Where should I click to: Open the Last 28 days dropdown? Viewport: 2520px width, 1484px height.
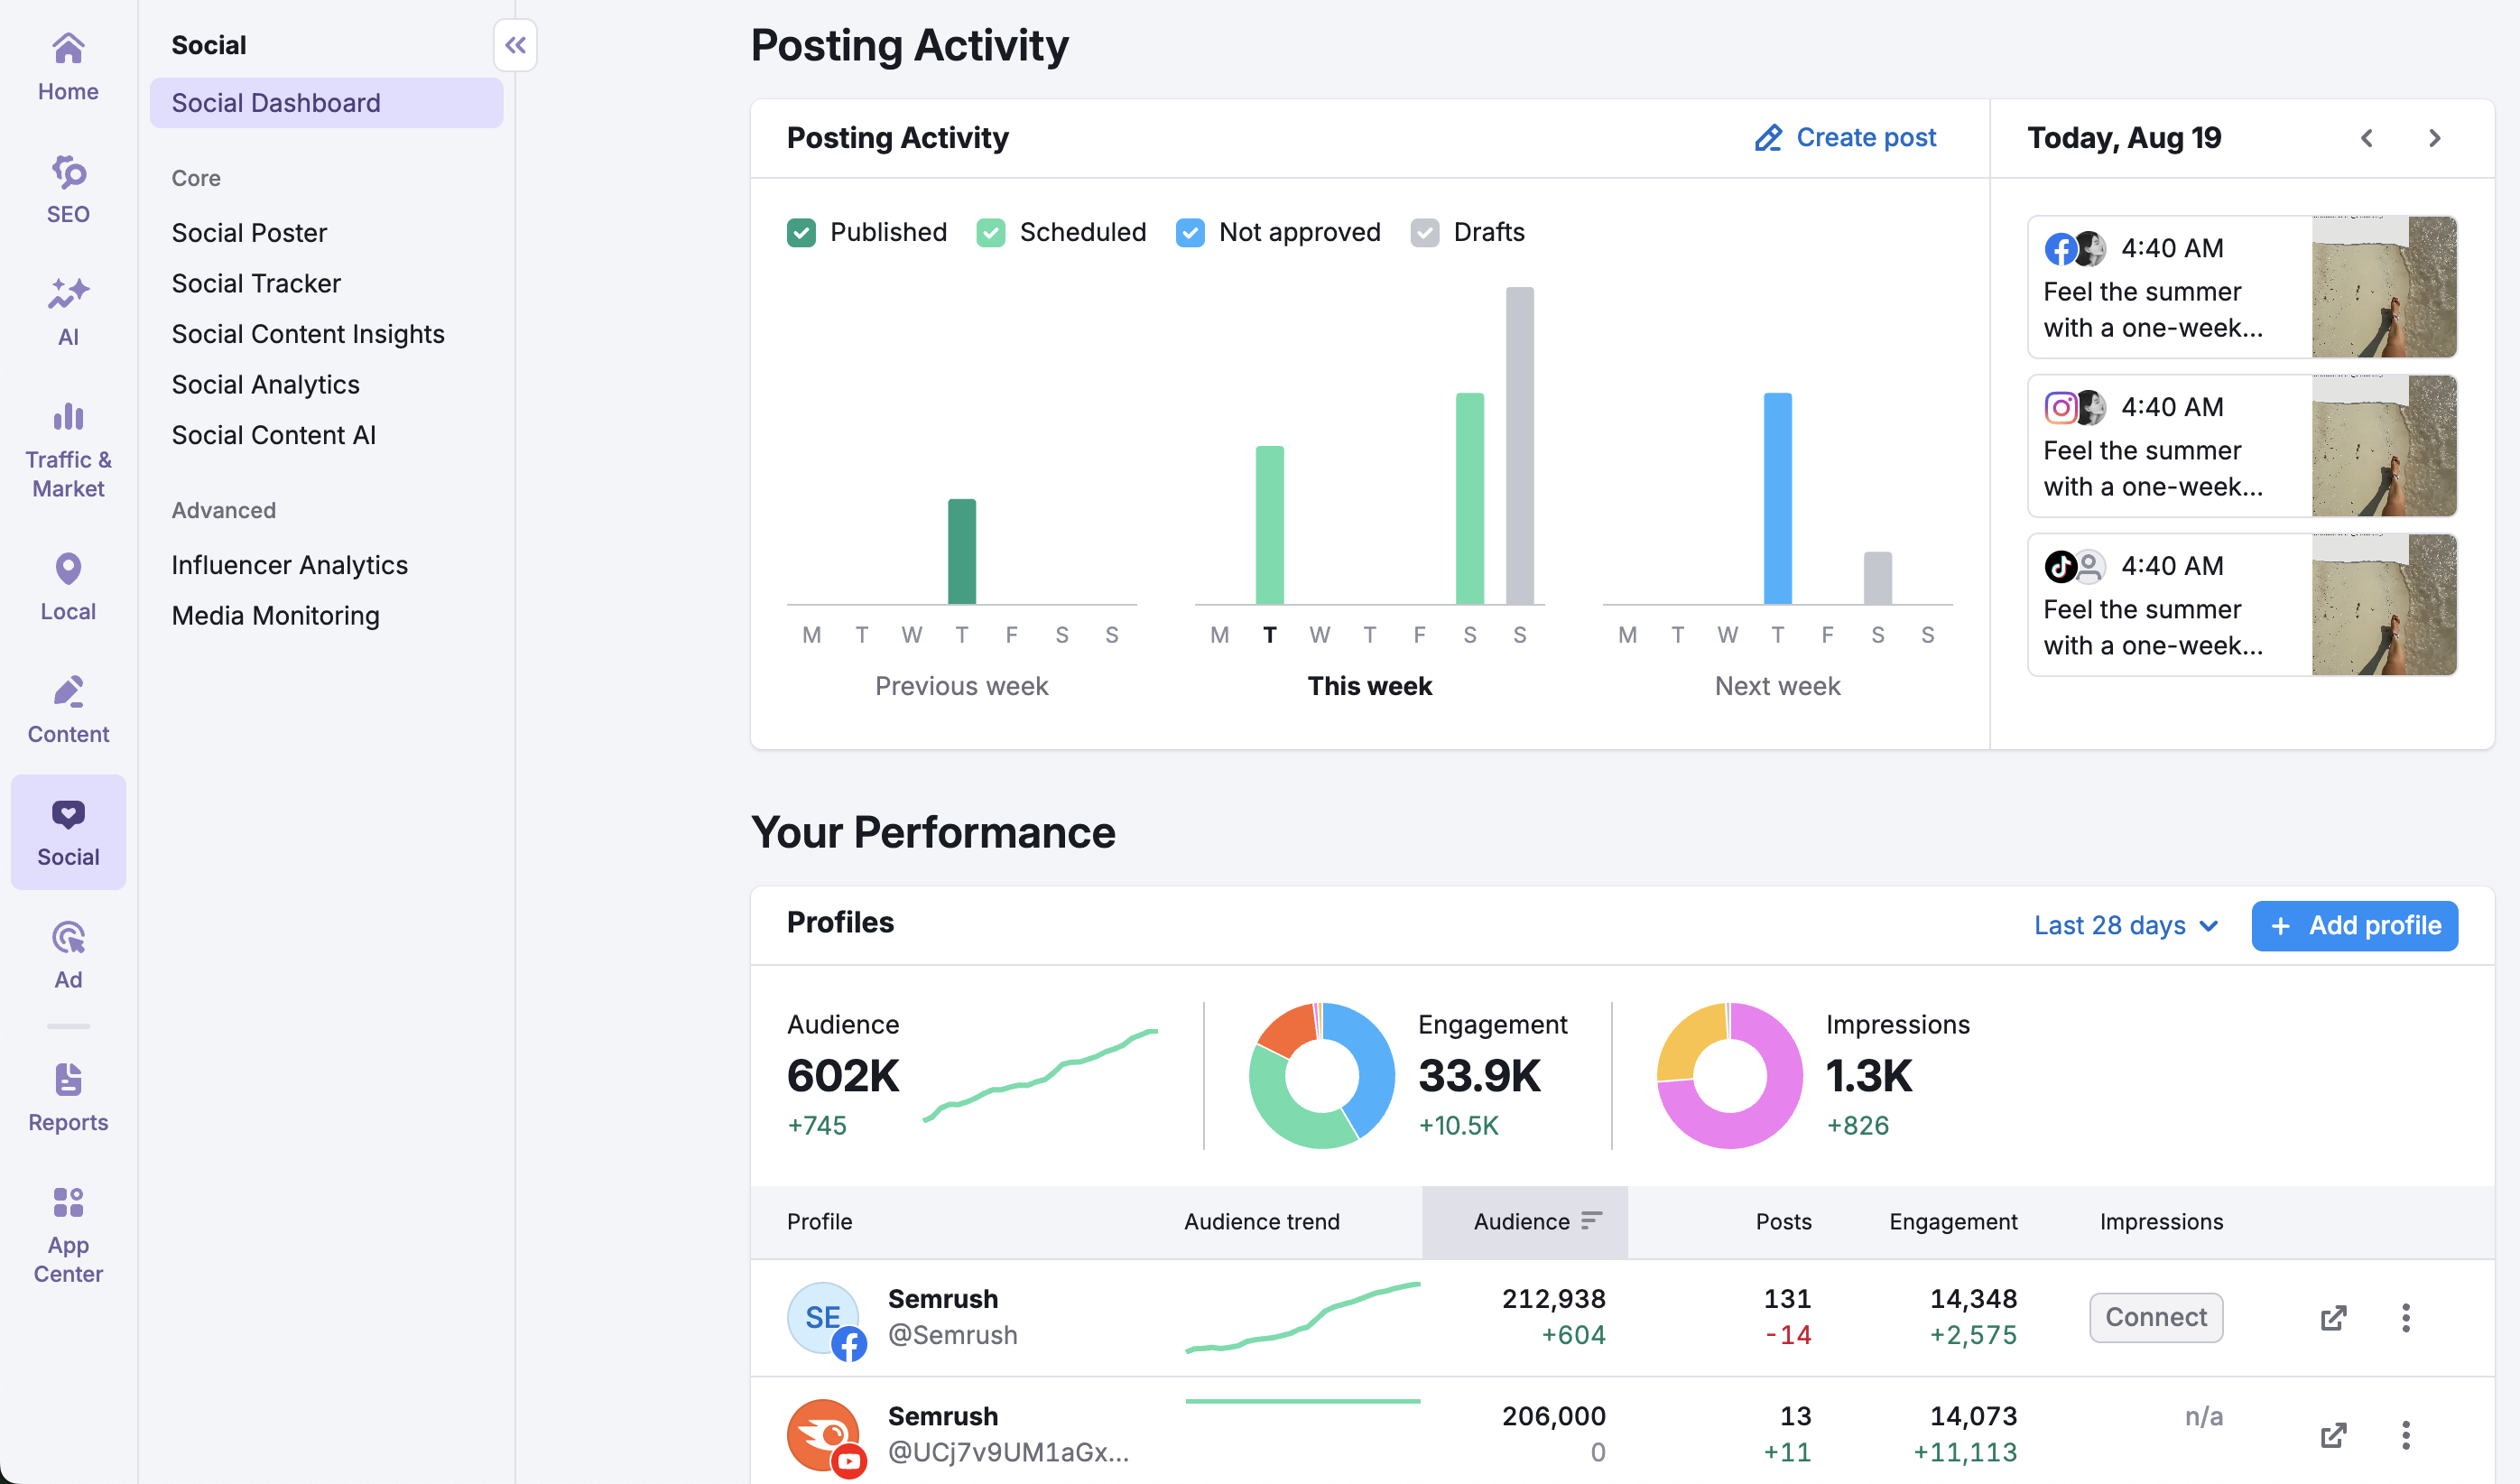click(2126, 925)
